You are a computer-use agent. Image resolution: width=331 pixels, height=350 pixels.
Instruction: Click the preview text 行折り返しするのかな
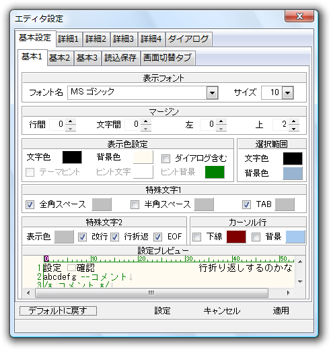(x=246, y=268)
